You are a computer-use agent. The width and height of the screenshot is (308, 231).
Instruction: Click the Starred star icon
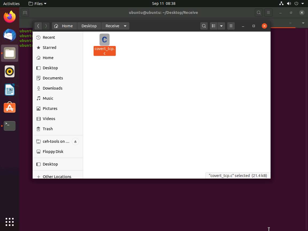pyautogui.click(x=38, y=48)
